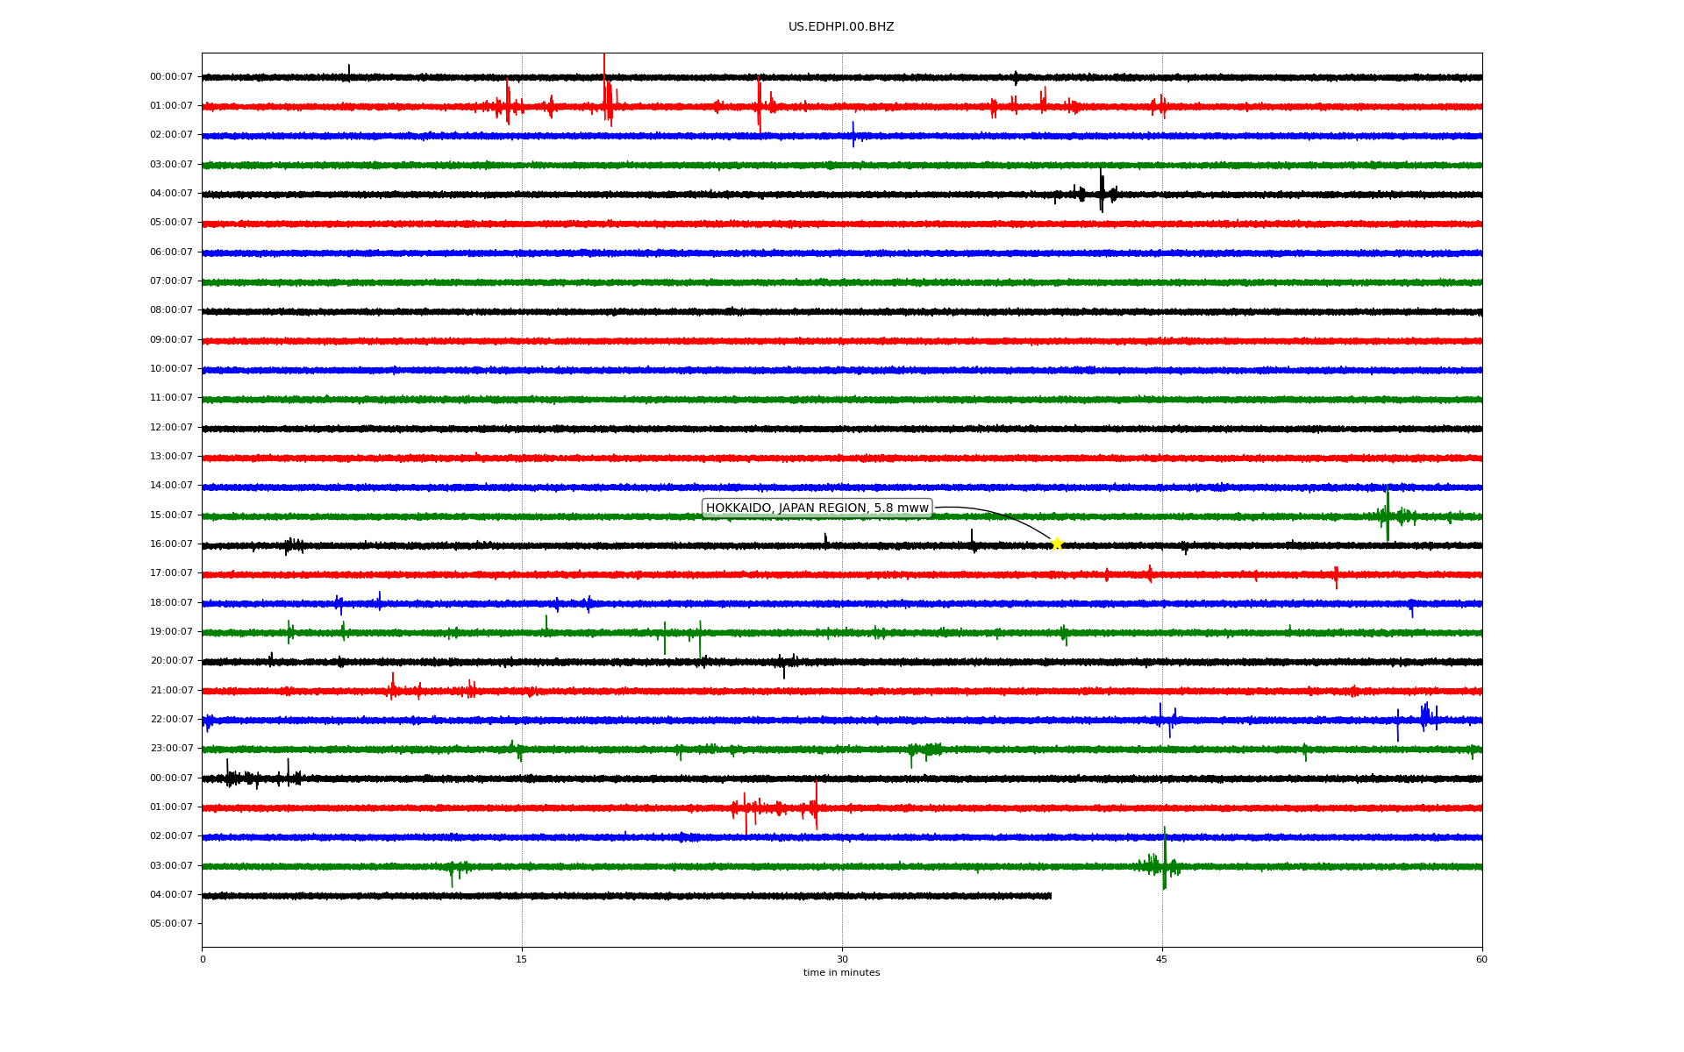
Task: Click the 10:00:07 row time label
Action: coord(171,369)
